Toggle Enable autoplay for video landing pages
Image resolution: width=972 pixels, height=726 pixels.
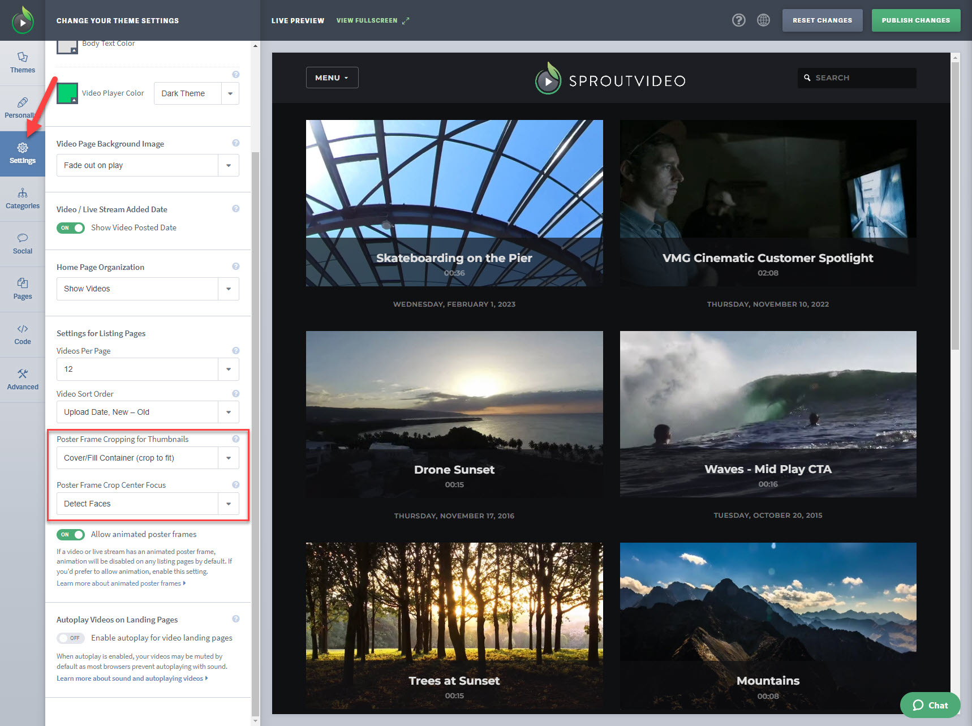click(71, 638)
